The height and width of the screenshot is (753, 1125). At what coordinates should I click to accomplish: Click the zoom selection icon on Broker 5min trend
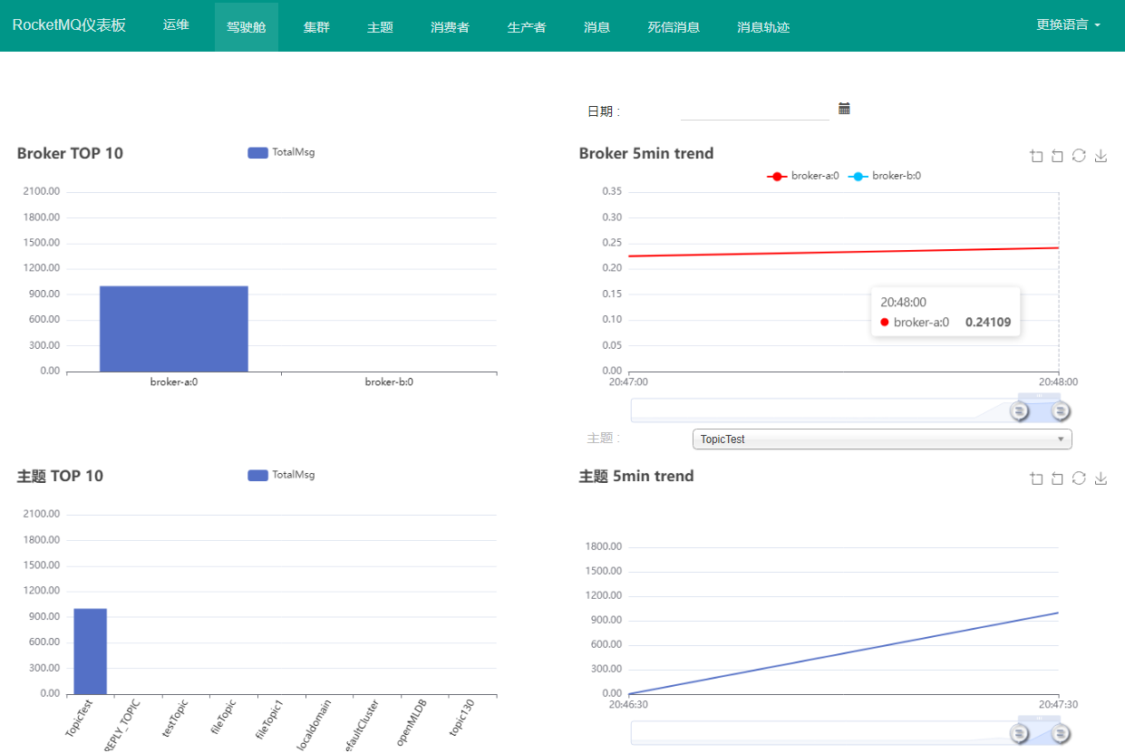pyautogui.click(x=1036, y=155)
